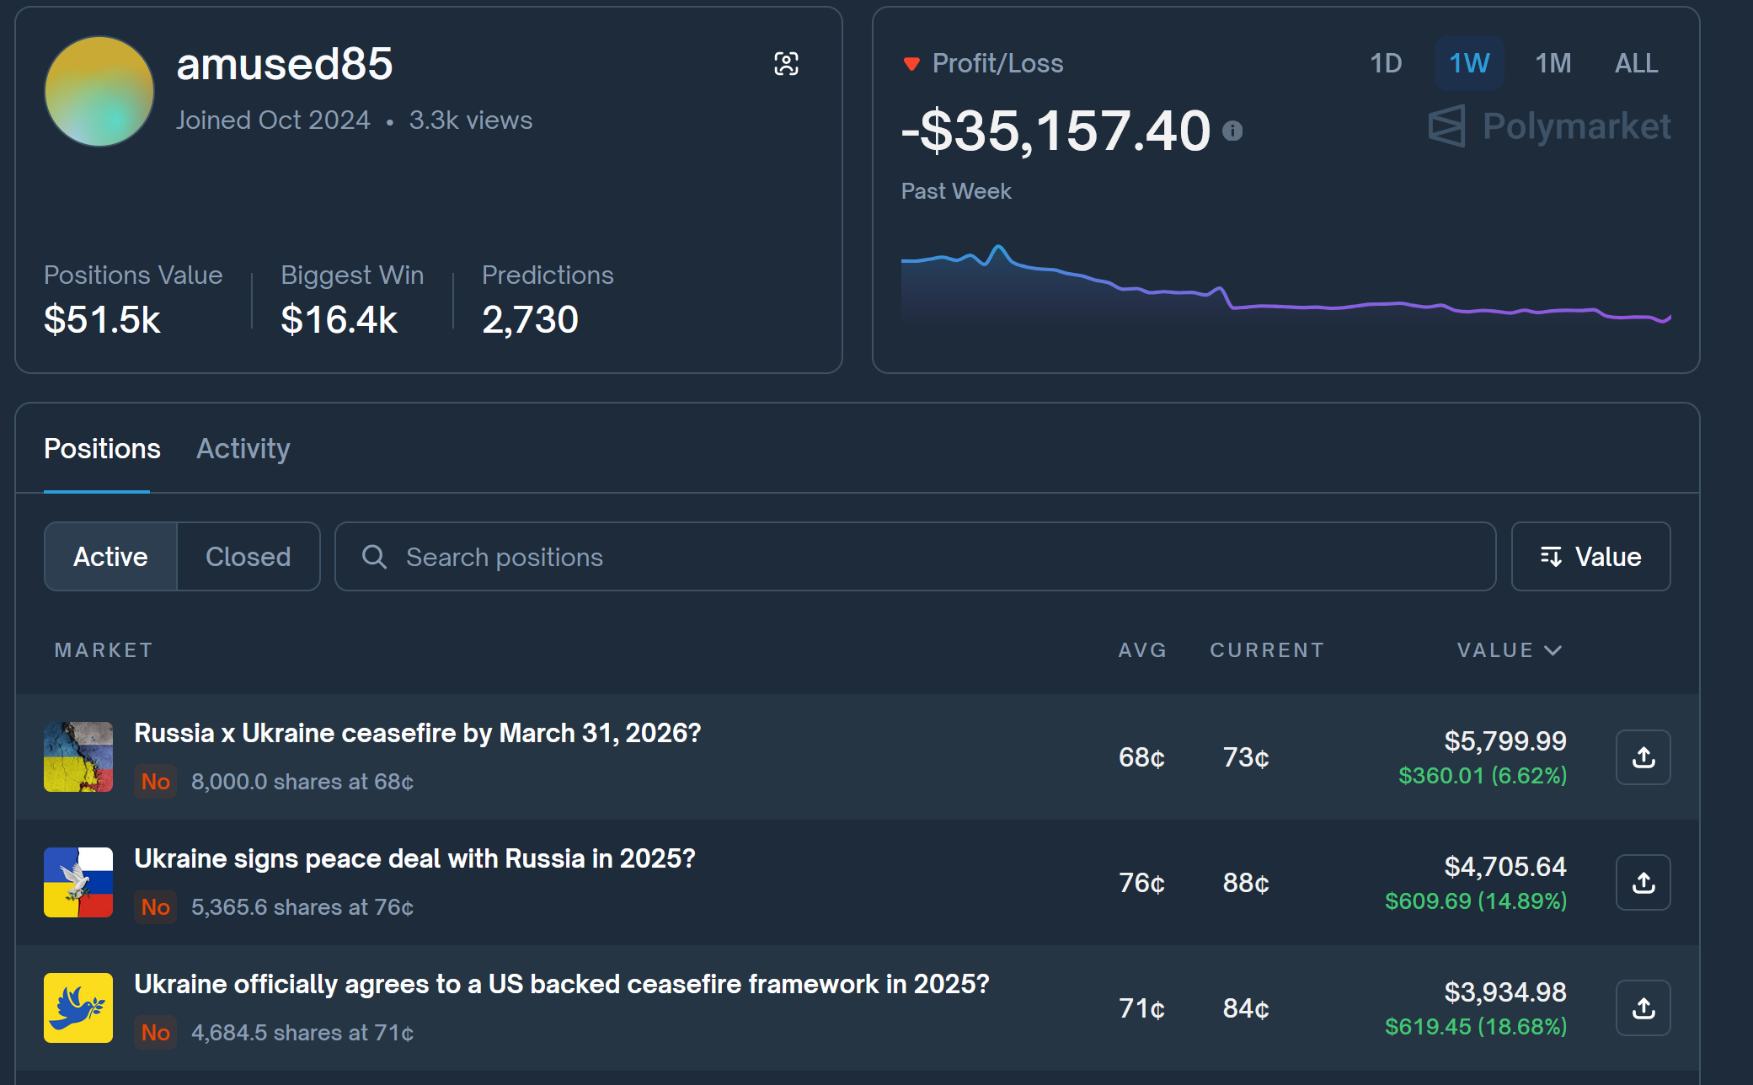1753x1085 pixels.
Task: Share the Russia x Ukraine ceasefire position
Action: [x=1643, y=757]
